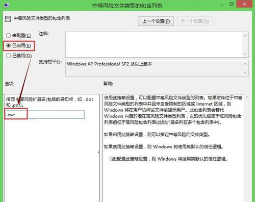The height and width of the screenshot is (202, 255).
Task: Click down arrow of comment box scrollbar
Action: click(x=245, y=54)
